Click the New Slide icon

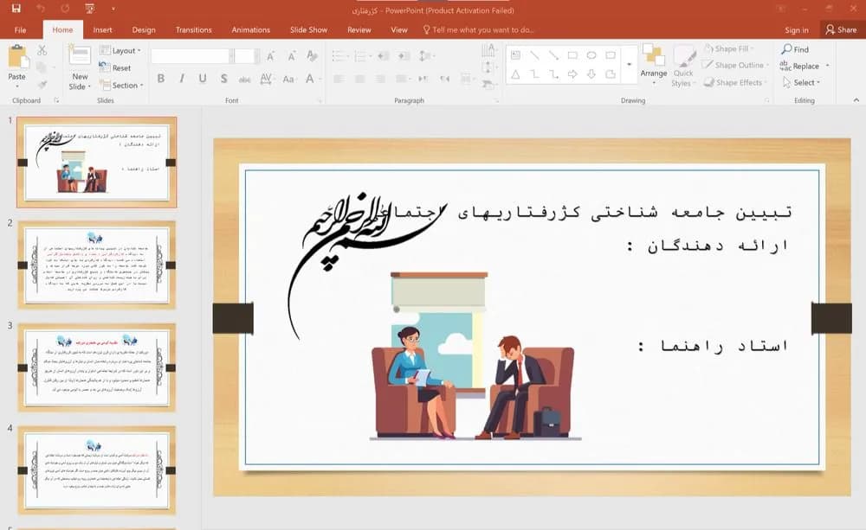[80, 57]
